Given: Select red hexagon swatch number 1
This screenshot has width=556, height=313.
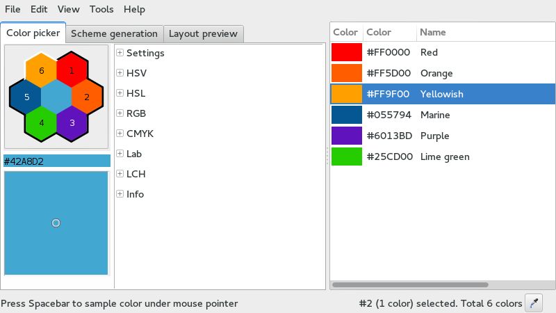Looking at the screenshot, I should [x=72, y=70].
